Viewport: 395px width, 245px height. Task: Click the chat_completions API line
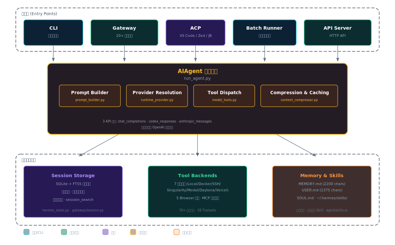157,121
